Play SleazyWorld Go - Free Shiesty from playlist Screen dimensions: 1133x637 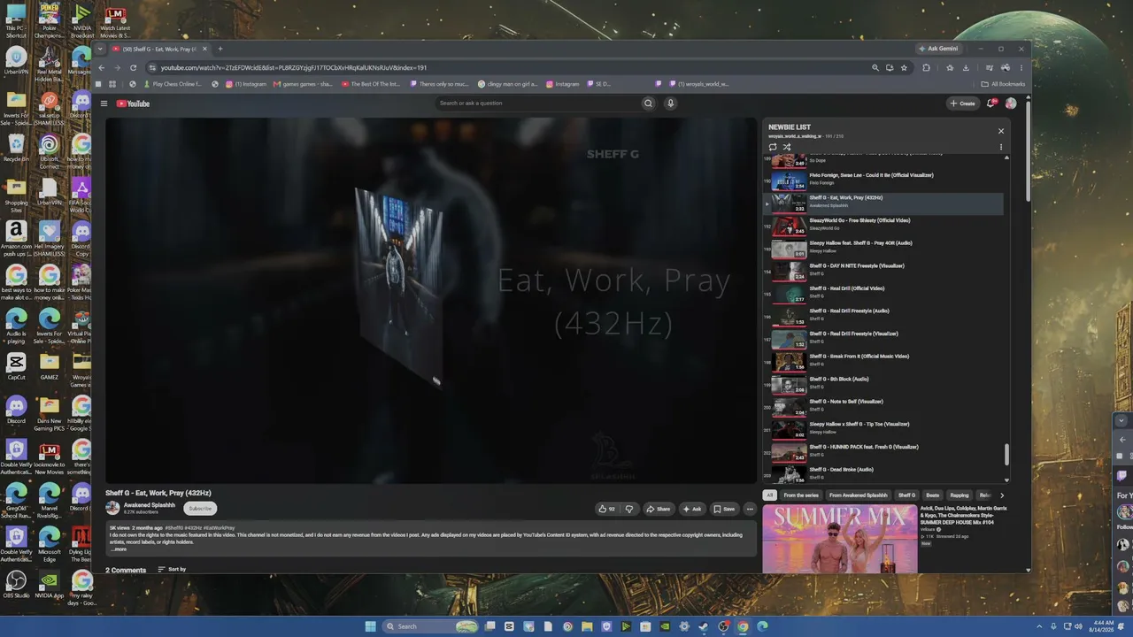coord(885,226)
